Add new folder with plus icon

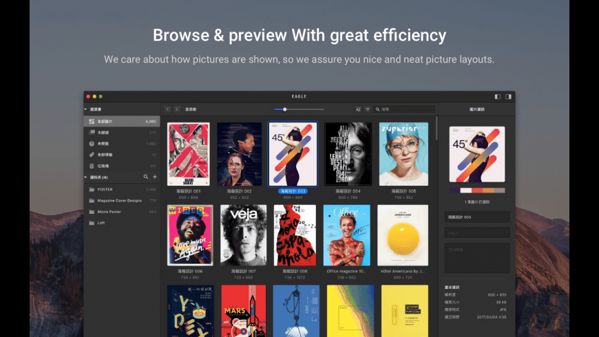click(x=154, y=177)
